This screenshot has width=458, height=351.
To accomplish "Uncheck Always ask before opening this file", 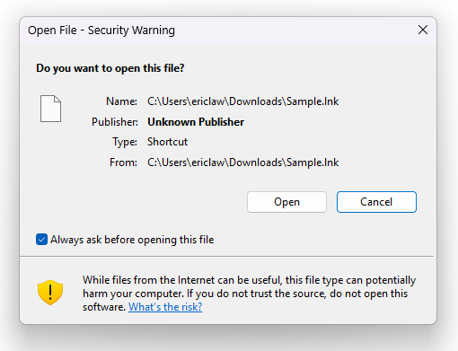I will pos(41,240).
